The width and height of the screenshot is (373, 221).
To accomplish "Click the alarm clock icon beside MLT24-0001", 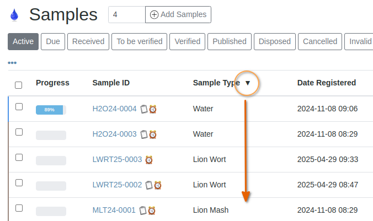I will tap(152, 211).
